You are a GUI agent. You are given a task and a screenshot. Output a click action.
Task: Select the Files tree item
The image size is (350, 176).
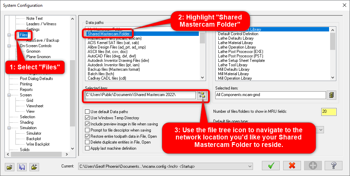click(x=23, y=35)
